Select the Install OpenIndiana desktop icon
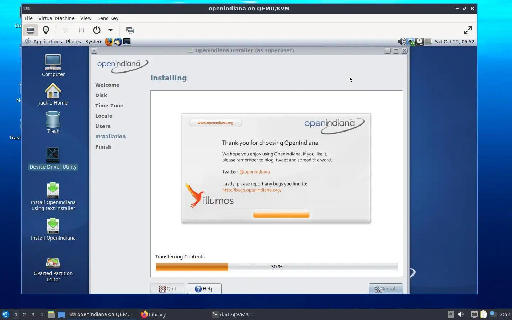The width and height of the screenshot is (512, 320). [x=53, y=229]
